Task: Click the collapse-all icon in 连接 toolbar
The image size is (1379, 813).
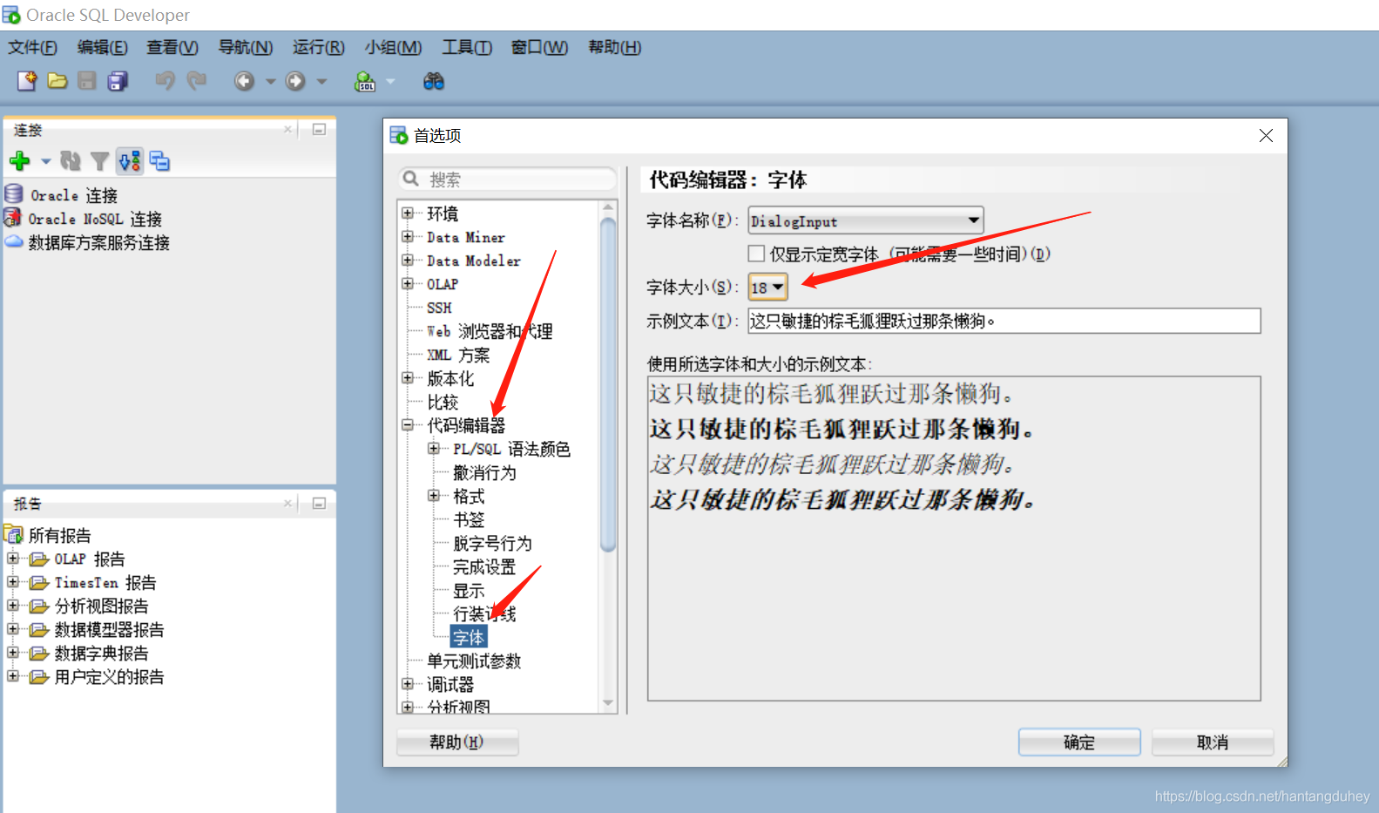Action: [159, 160]
